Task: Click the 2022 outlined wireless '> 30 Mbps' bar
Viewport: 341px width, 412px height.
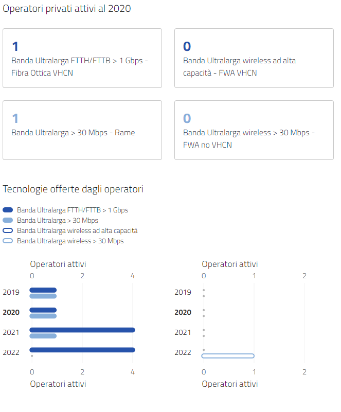Action: tap(228, 356)
